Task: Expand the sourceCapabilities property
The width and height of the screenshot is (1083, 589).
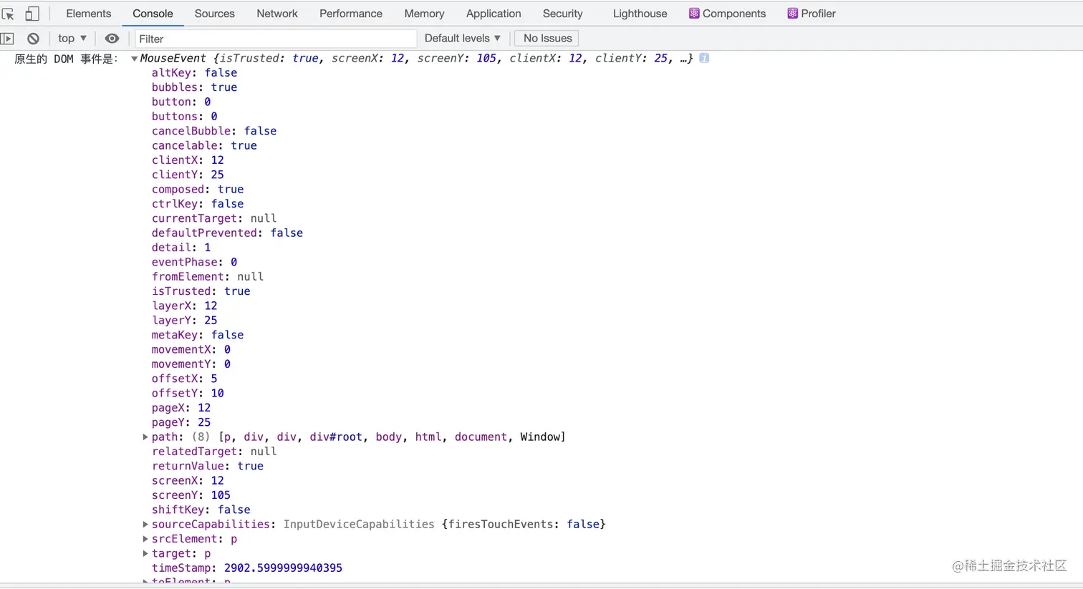Action: click(145, 525)
